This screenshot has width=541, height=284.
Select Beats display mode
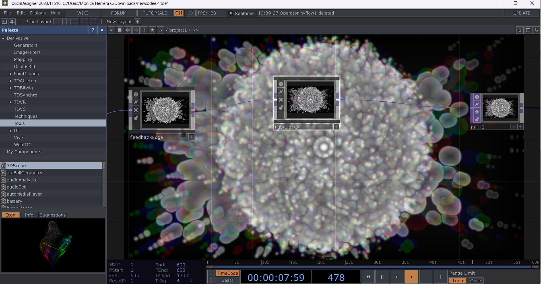(x=227, y=280)
